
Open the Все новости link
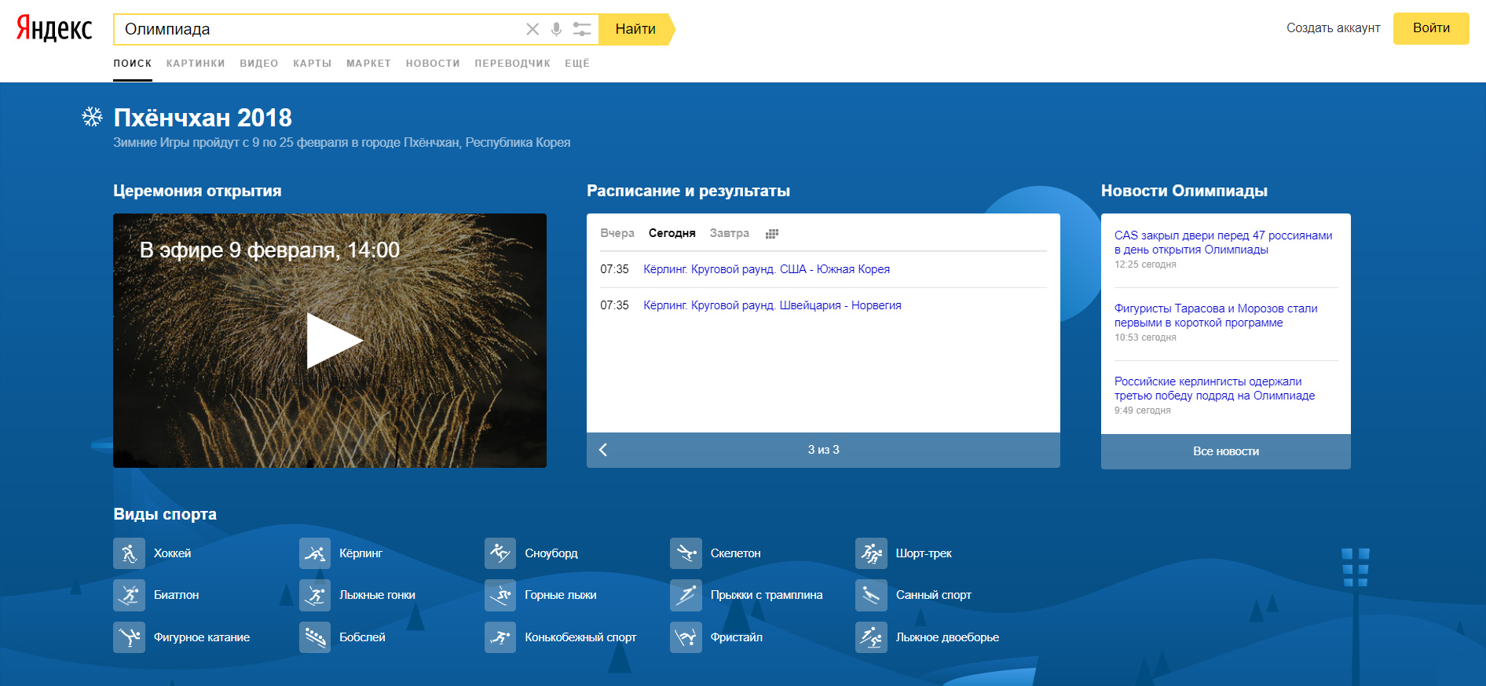click(x=1225, y=451)
